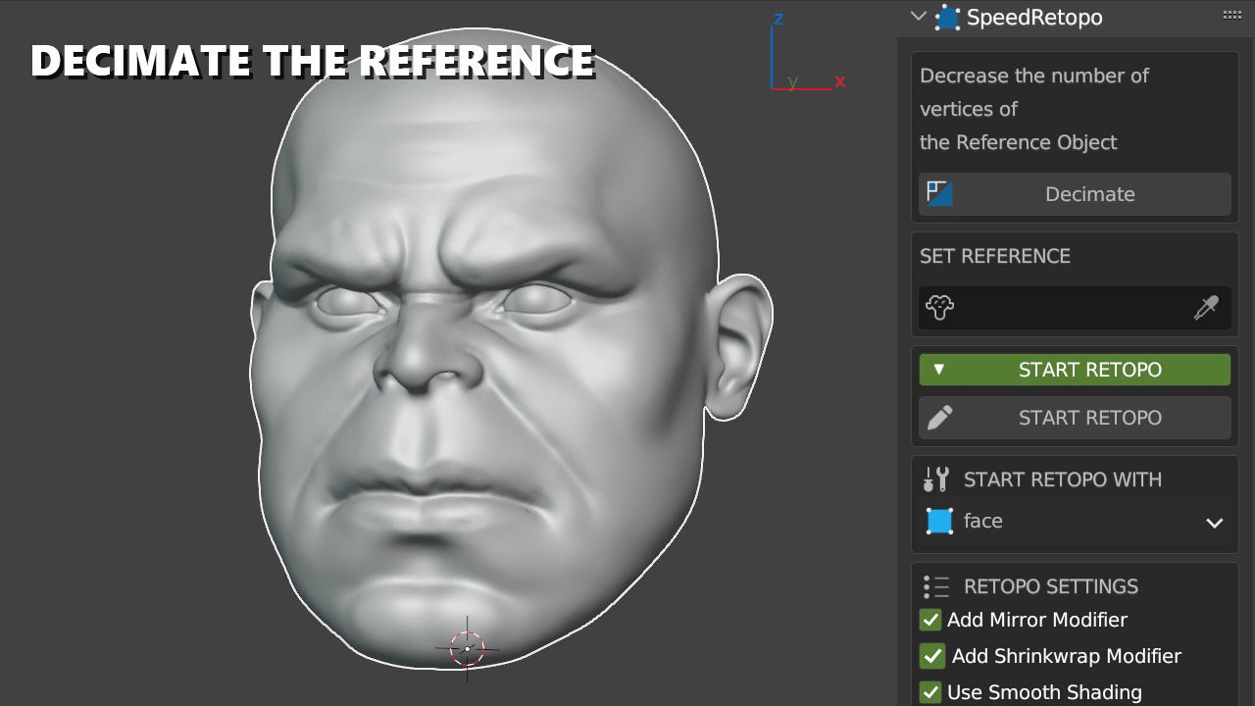Click the green START RETOPO label
The width and height of the screenshot is (1255, 706).
[1089, 370]
